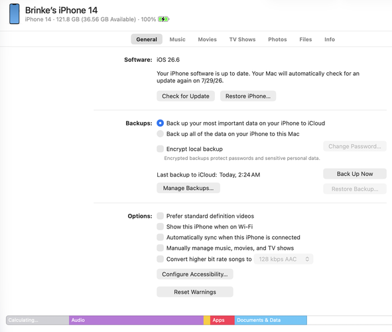Select iCloud backup radio button
Viewport: 392px width, 332px height.
[x=161, y=123]
